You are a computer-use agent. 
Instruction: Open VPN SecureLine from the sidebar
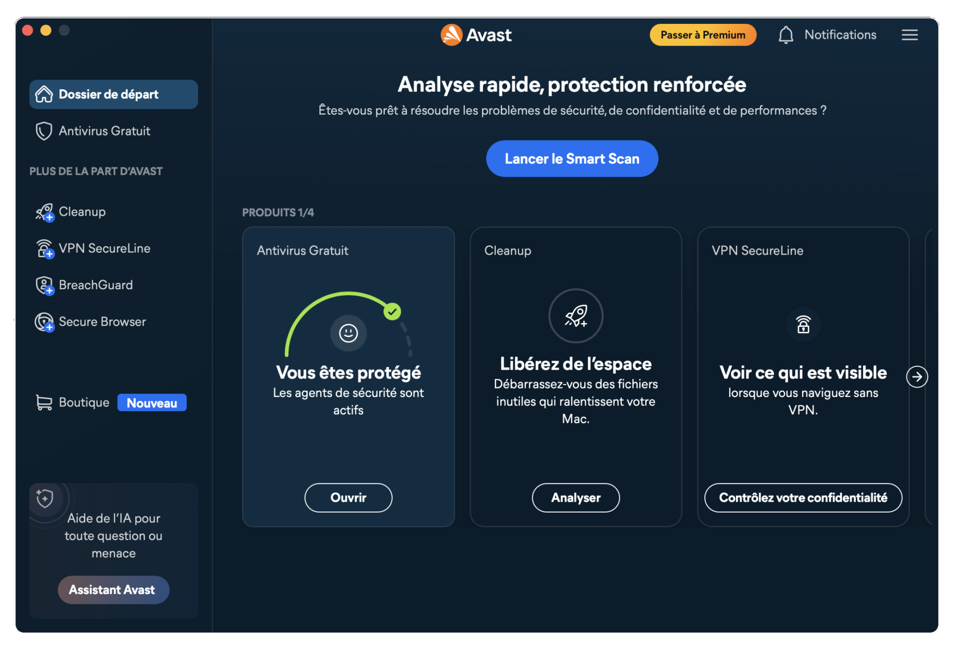point(114,249)
